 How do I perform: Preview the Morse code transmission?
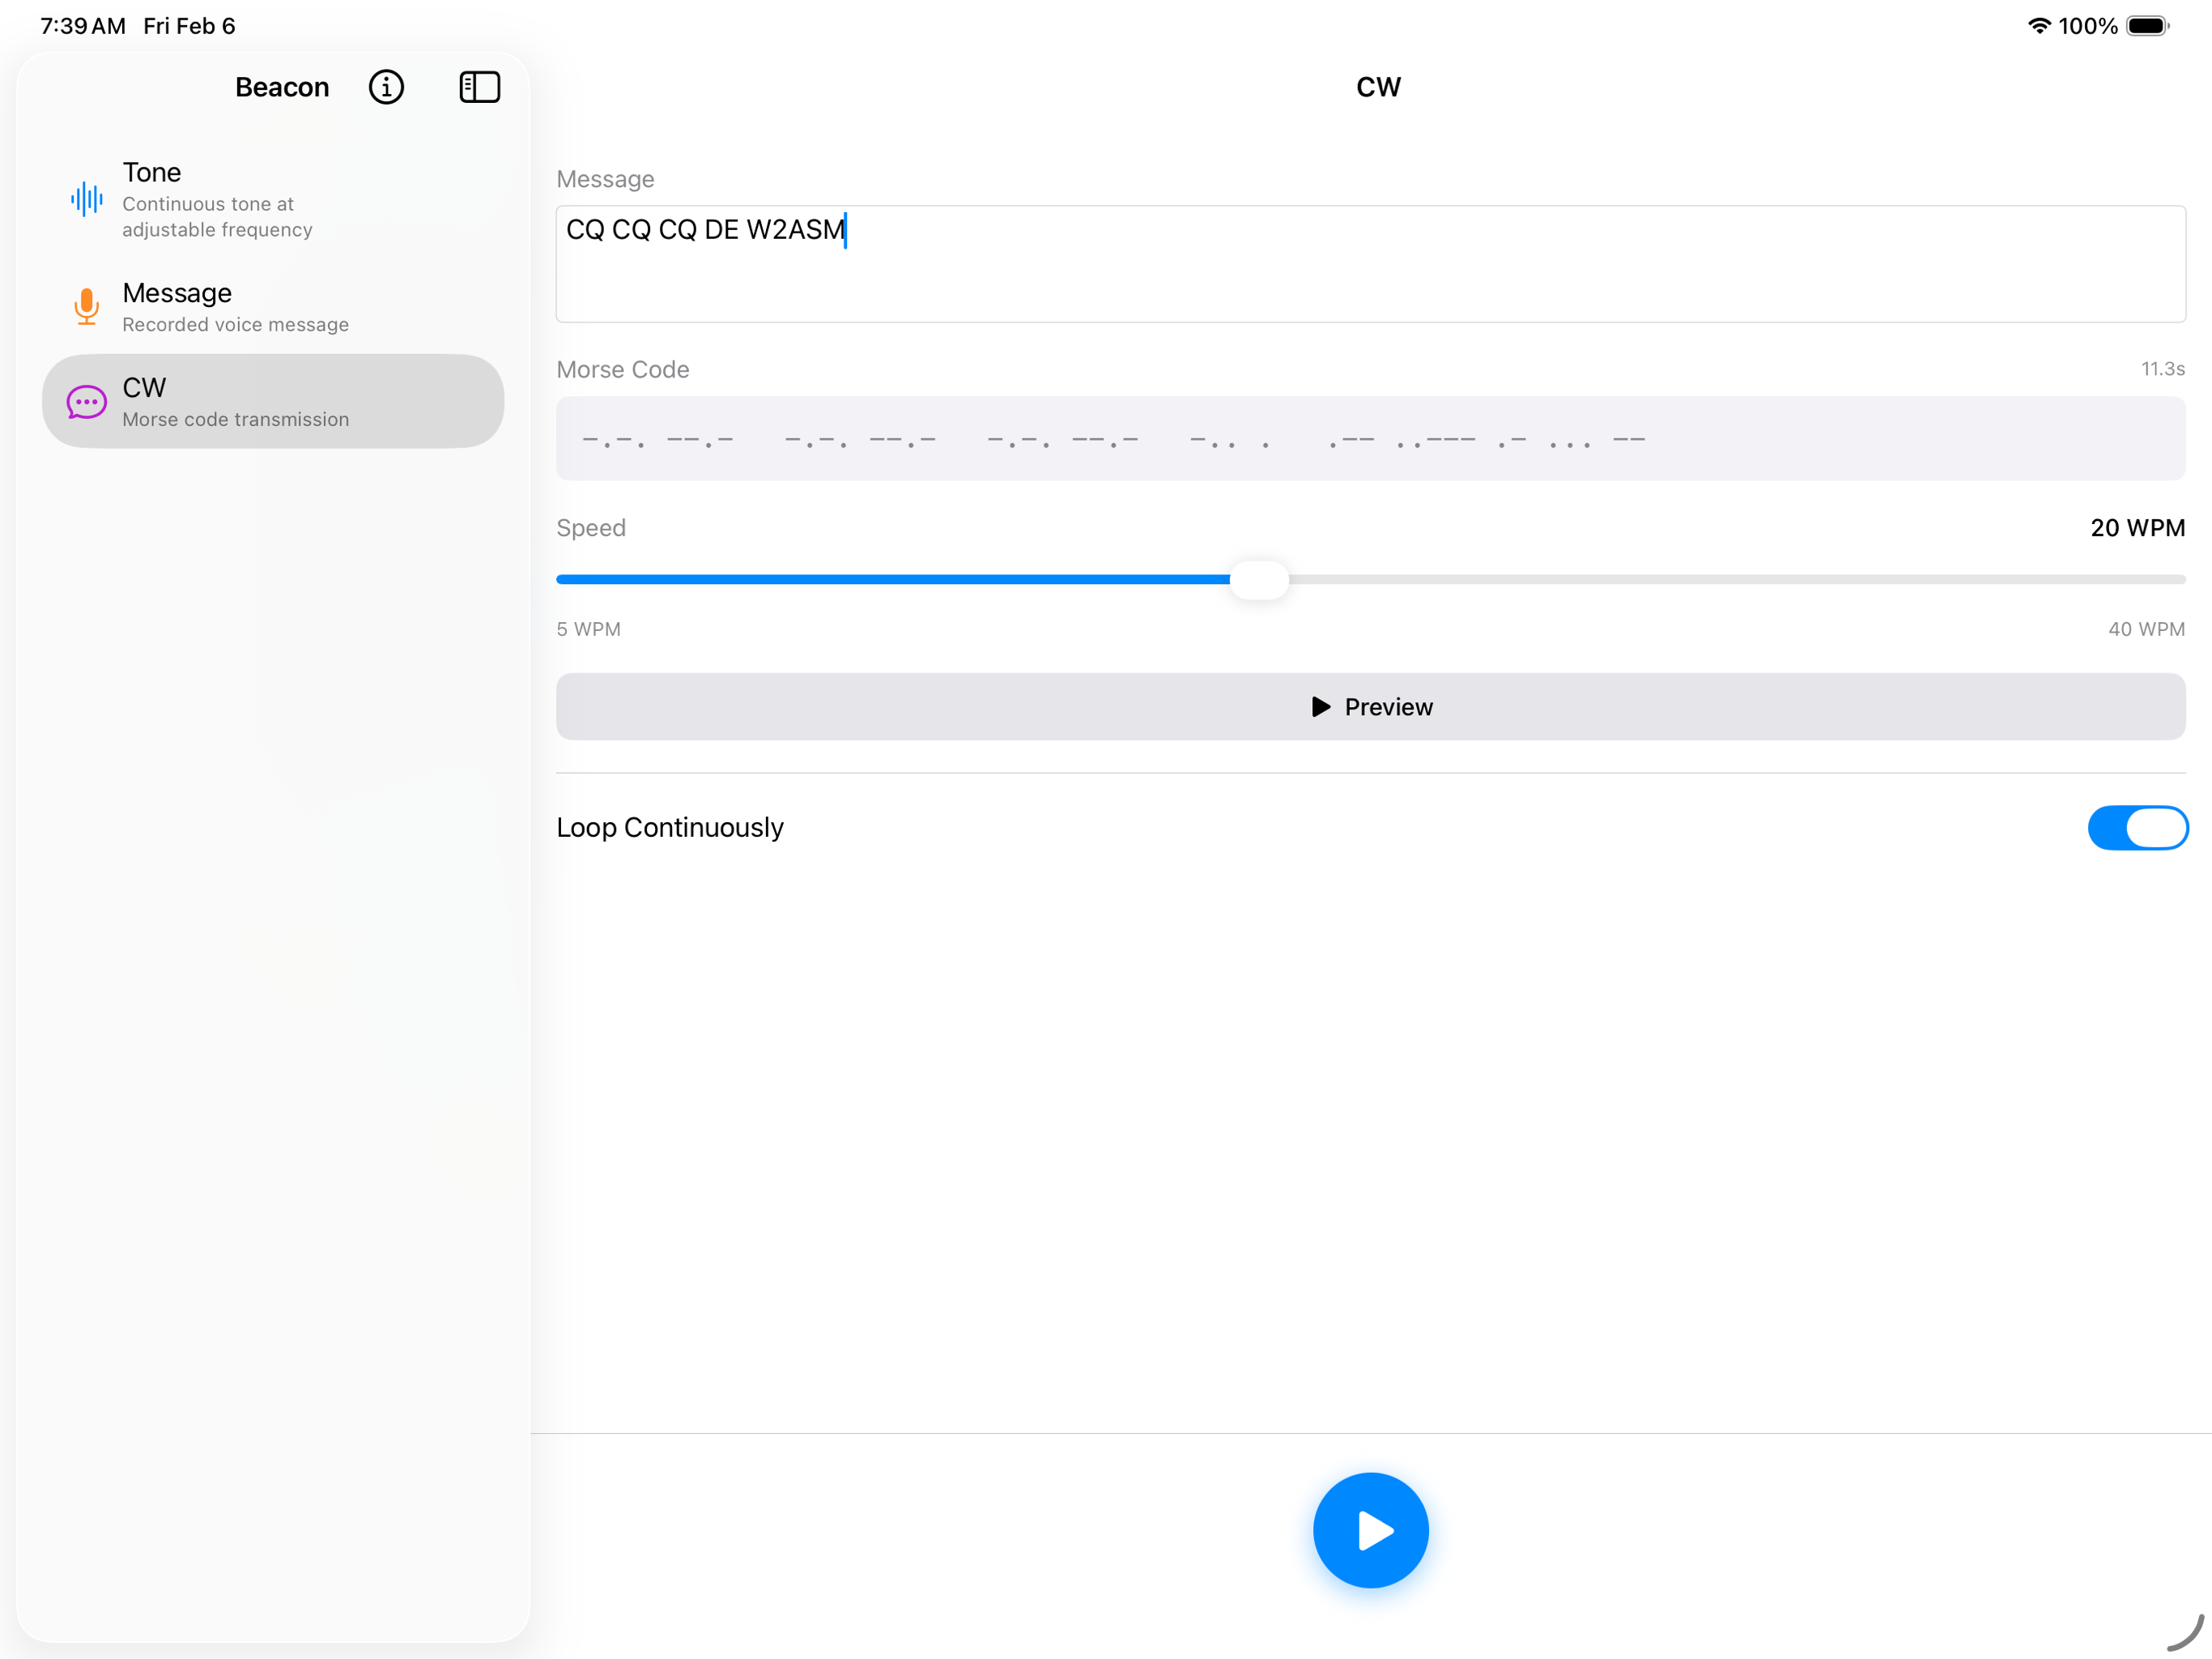1370,706
